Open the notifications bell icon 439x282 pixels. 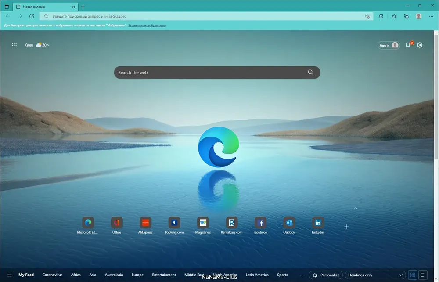(408, 45)
